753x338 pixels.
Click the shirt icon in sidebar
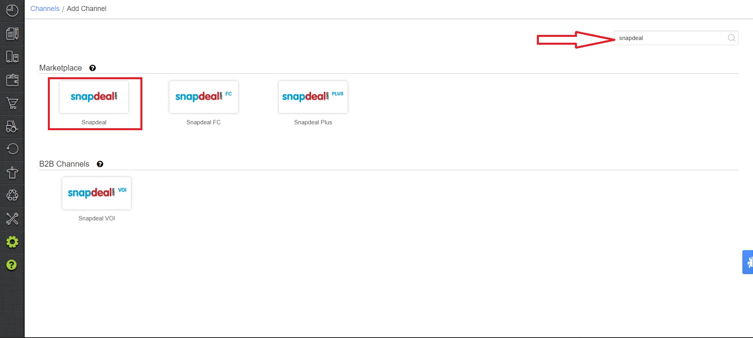(12, 172)
